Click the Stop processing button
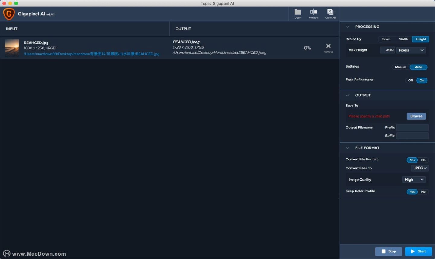This screenshot has height=259, width=435. point(389,251)
